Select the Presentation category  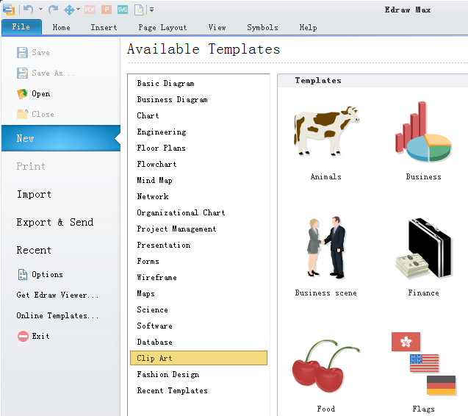point(164,245)
